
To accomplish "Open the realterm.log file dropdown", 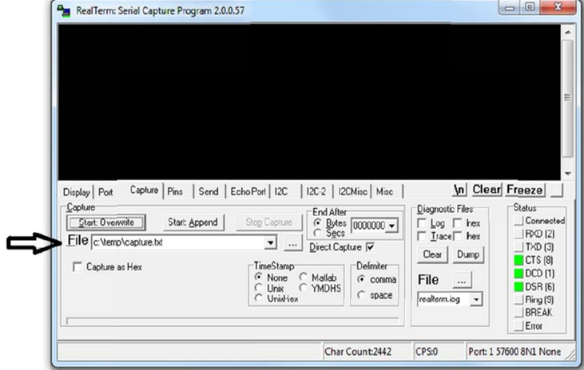I will [477, 300].
